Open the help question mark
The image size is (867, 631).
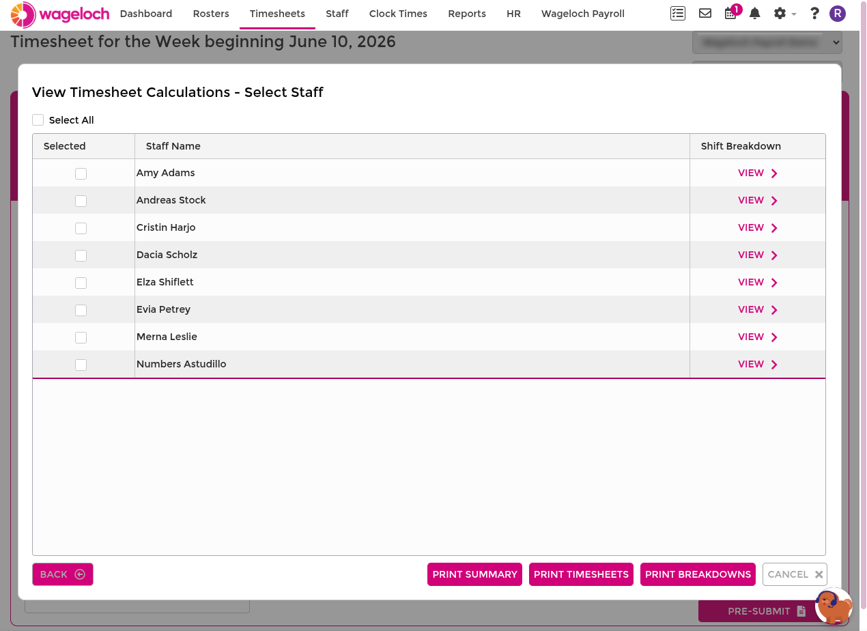pos(814,13)
